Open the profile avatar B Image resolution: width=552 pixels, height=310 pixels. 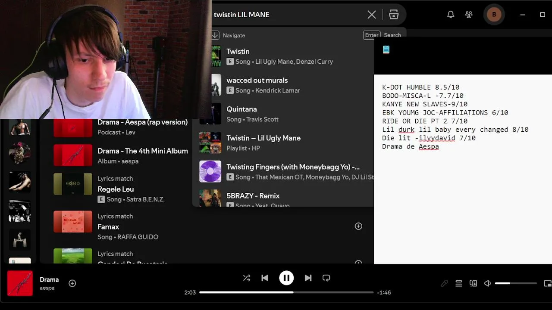pyautogui.click(x=494, y=15)
